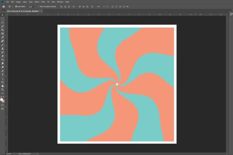Select the Path Selection tool
This screenshot has width=233, height=155.
coord(2,79)
